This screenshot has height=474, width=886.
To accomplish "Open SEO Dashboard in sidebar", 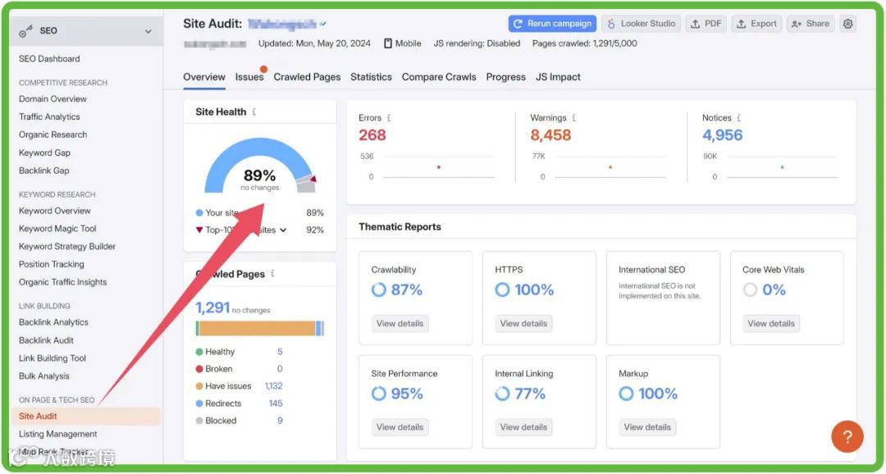I will coord(49,59).
